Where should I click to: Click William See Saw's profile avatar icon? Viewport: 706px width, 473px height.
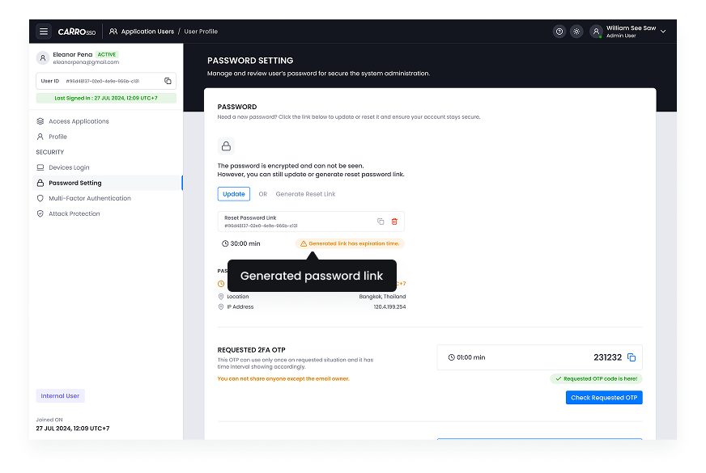(x=597, y=31)
